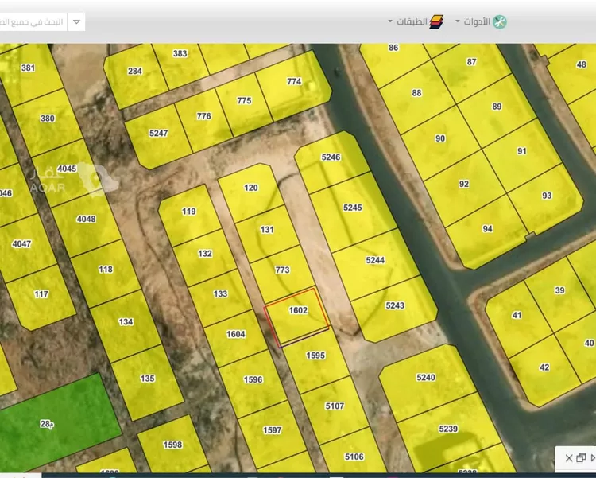Open the الطبقات menu label
The height and width of the screenshot is (478, 596).
[412, 21]
